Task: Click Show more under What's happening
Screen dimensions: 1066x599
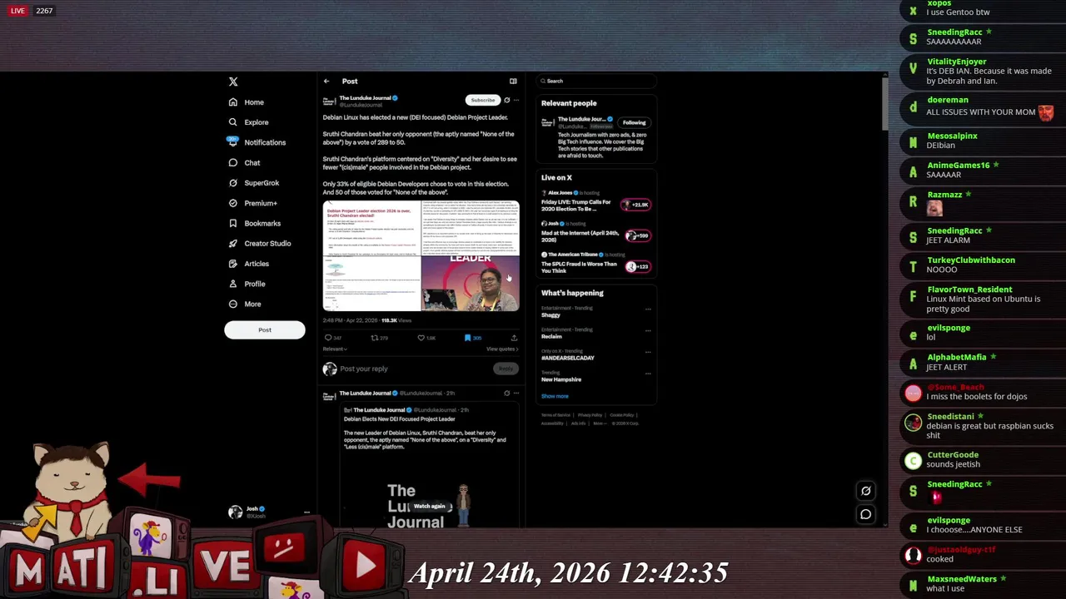Action: point(555,396)
